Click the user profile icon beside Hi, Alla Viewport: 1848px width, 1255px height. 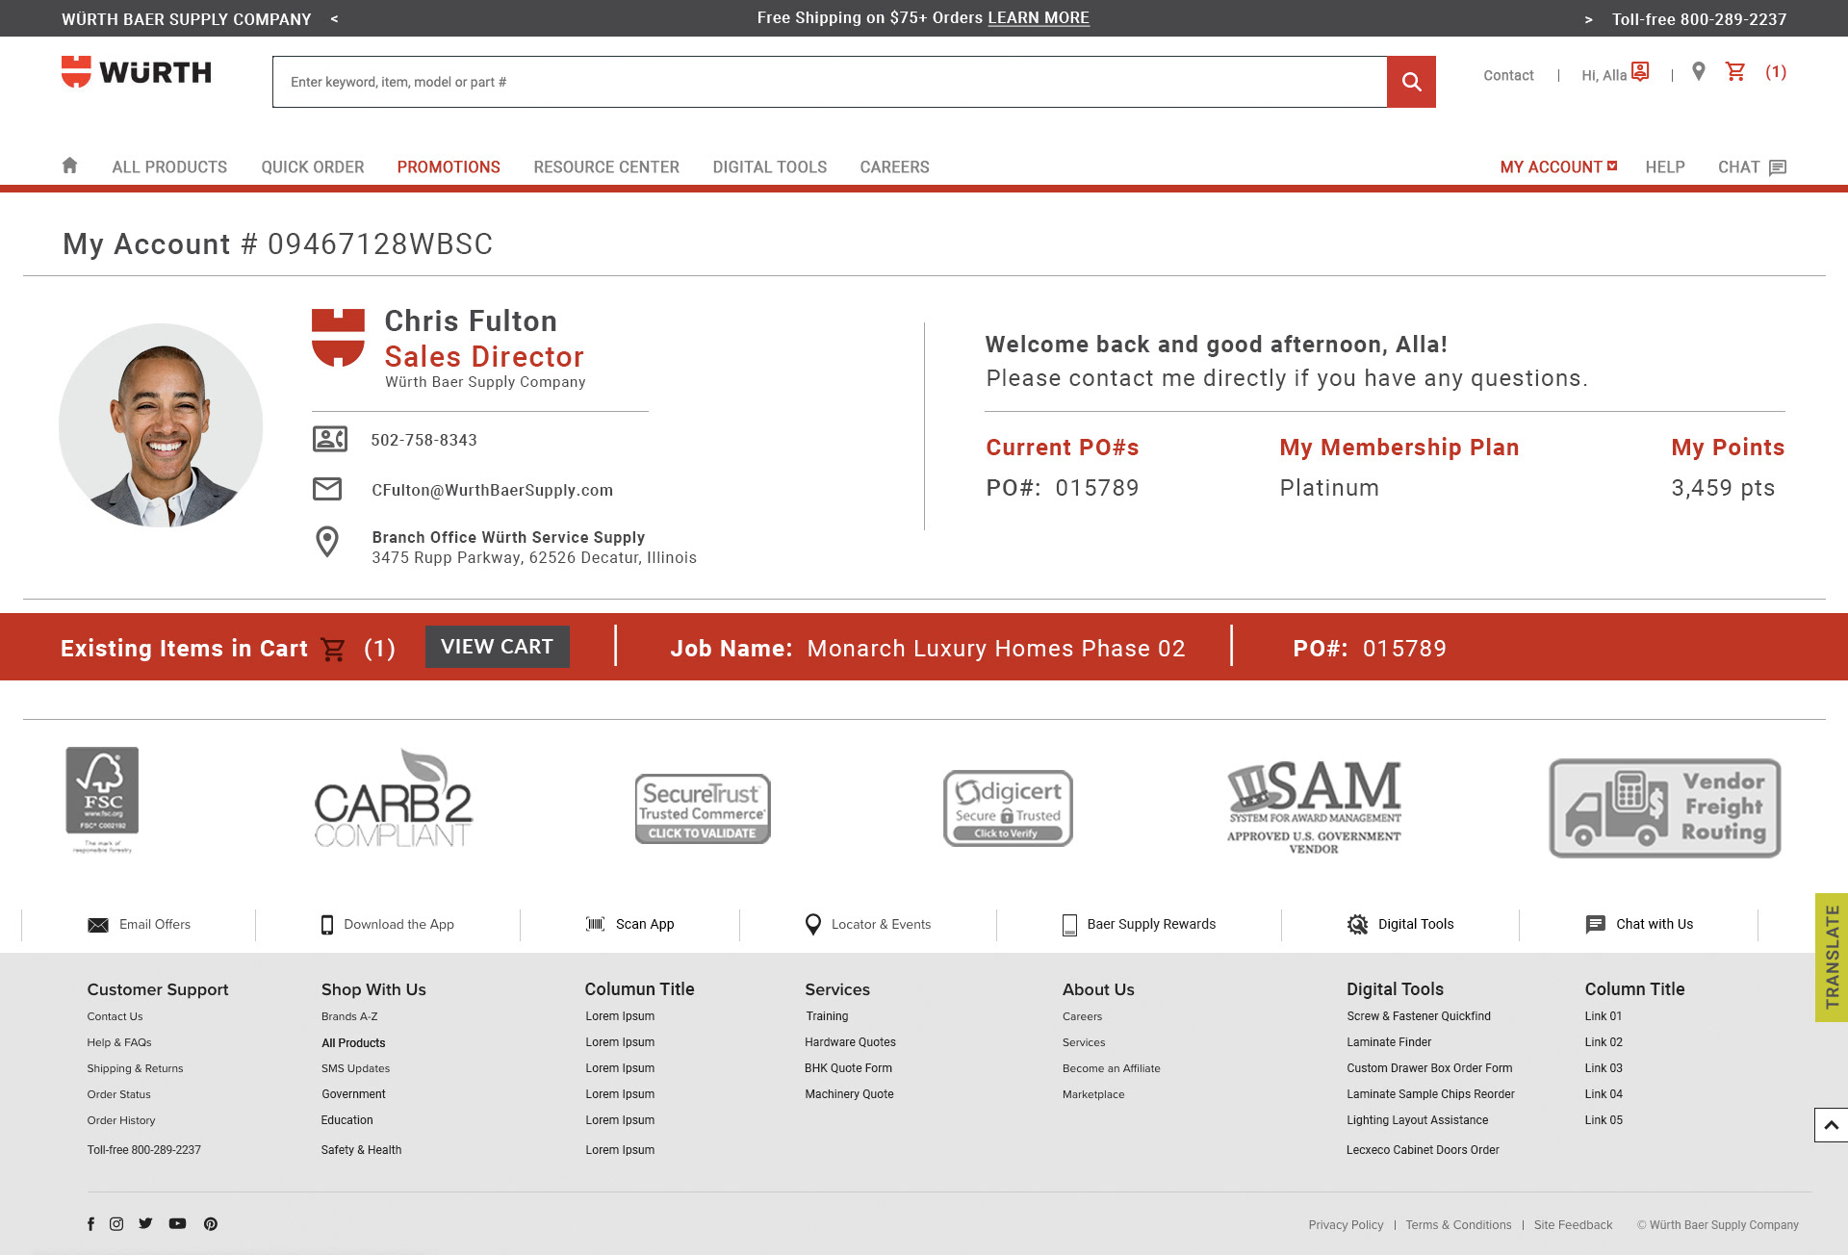pyautogui.click(x=1641, y=72)
